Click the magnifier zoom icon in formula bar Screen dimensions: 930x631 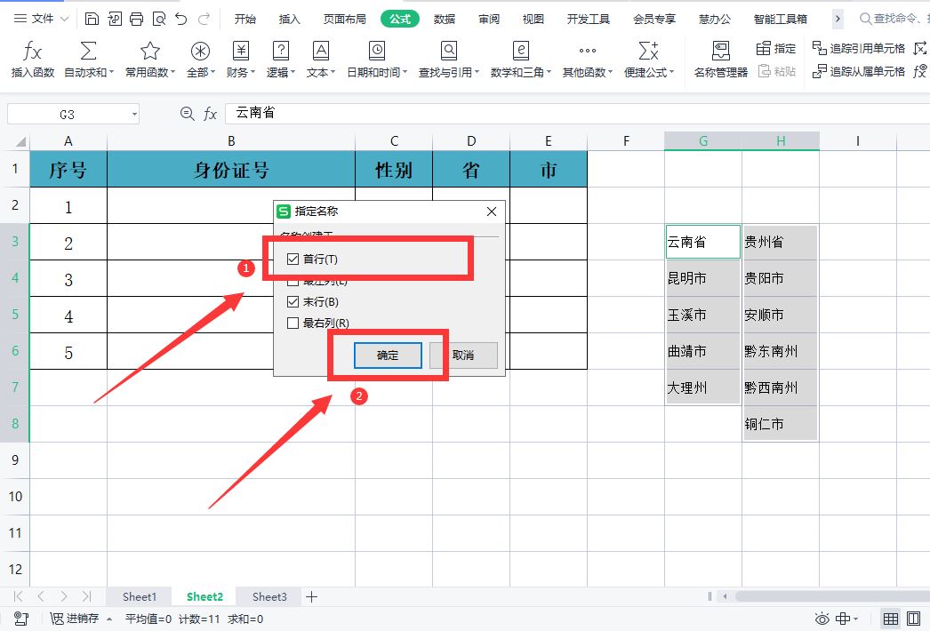pyautogui.click(x=187, y=113)
